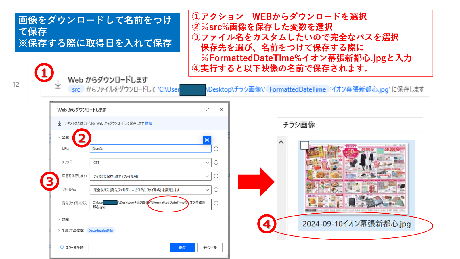The width and height of the screenshot is (460, 259).
Task: Click info icon beside 応答を保存します dropdown
Action: (x=216, y=176)
